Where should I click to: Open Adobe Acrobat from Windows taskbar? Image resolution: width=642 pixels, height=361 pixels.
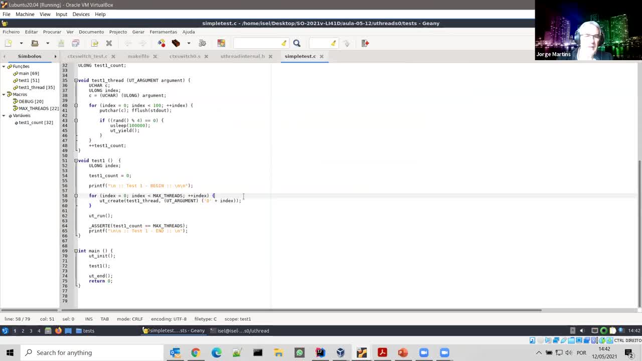pyautogui.click(x=382, y=352)
